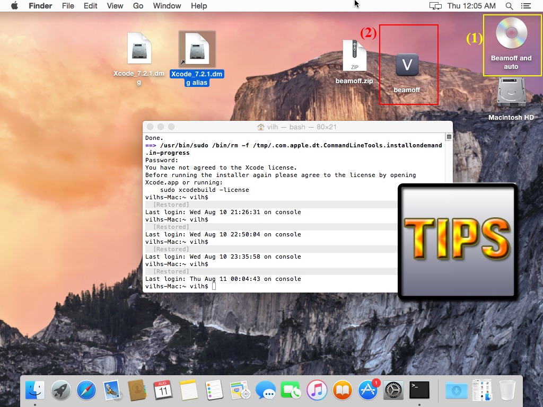Select the beamoff.zip archive icon
The image size is (543, 407).
click(354, 55)
